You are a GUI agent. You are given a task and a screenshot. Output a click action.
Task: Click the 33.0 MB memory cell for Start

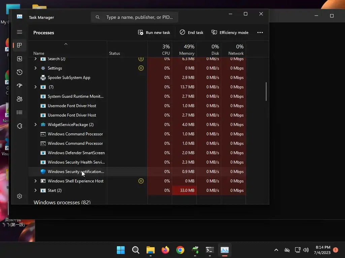(x=184, y=190)
